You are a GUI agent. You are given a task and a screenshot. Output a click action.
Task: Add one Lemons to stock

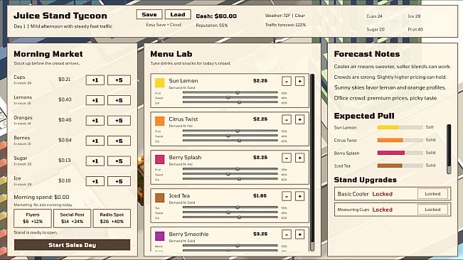[95, 100]
